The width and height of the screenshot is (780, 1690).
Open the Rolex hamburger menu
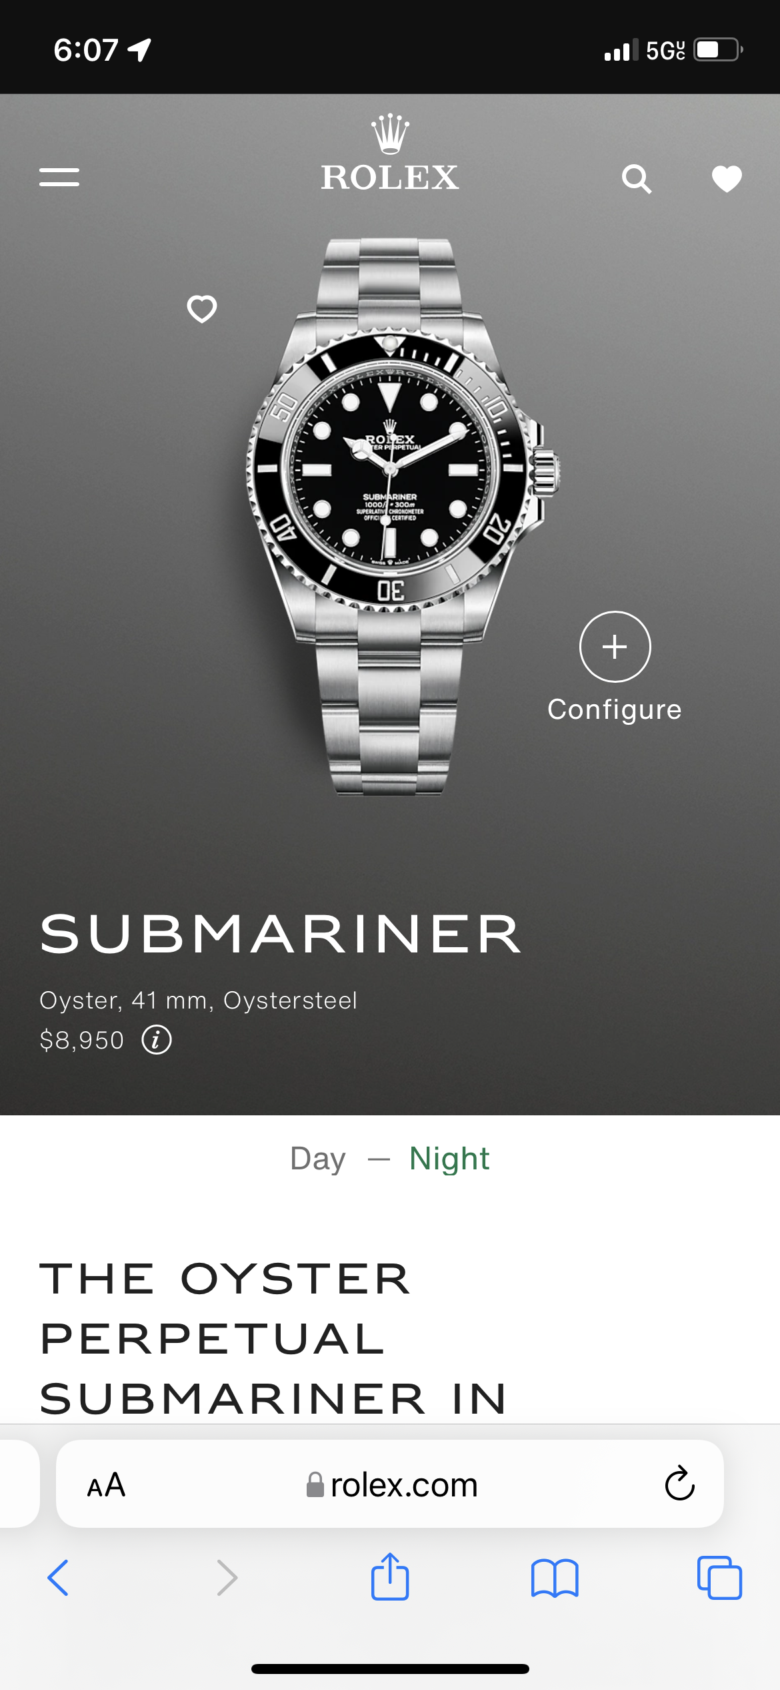point(59,177)
